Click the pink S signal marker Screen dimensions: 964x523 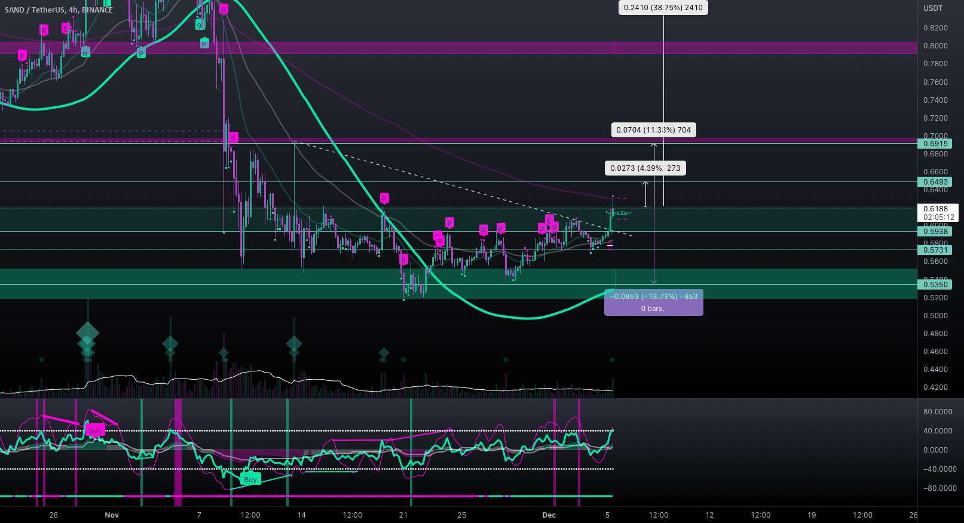point(234,138)
